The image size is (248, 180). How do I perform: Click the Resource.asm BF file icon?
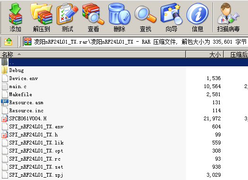coord(5,102)
